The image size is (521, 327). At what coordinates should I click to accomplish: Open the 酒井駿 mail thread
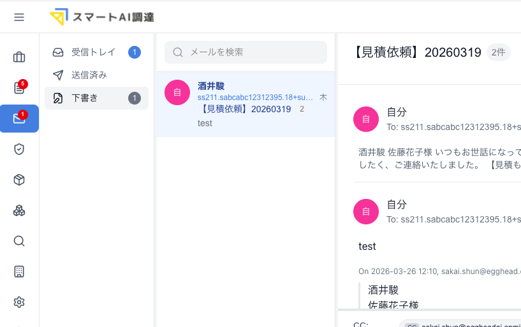[x=246, y=105]
